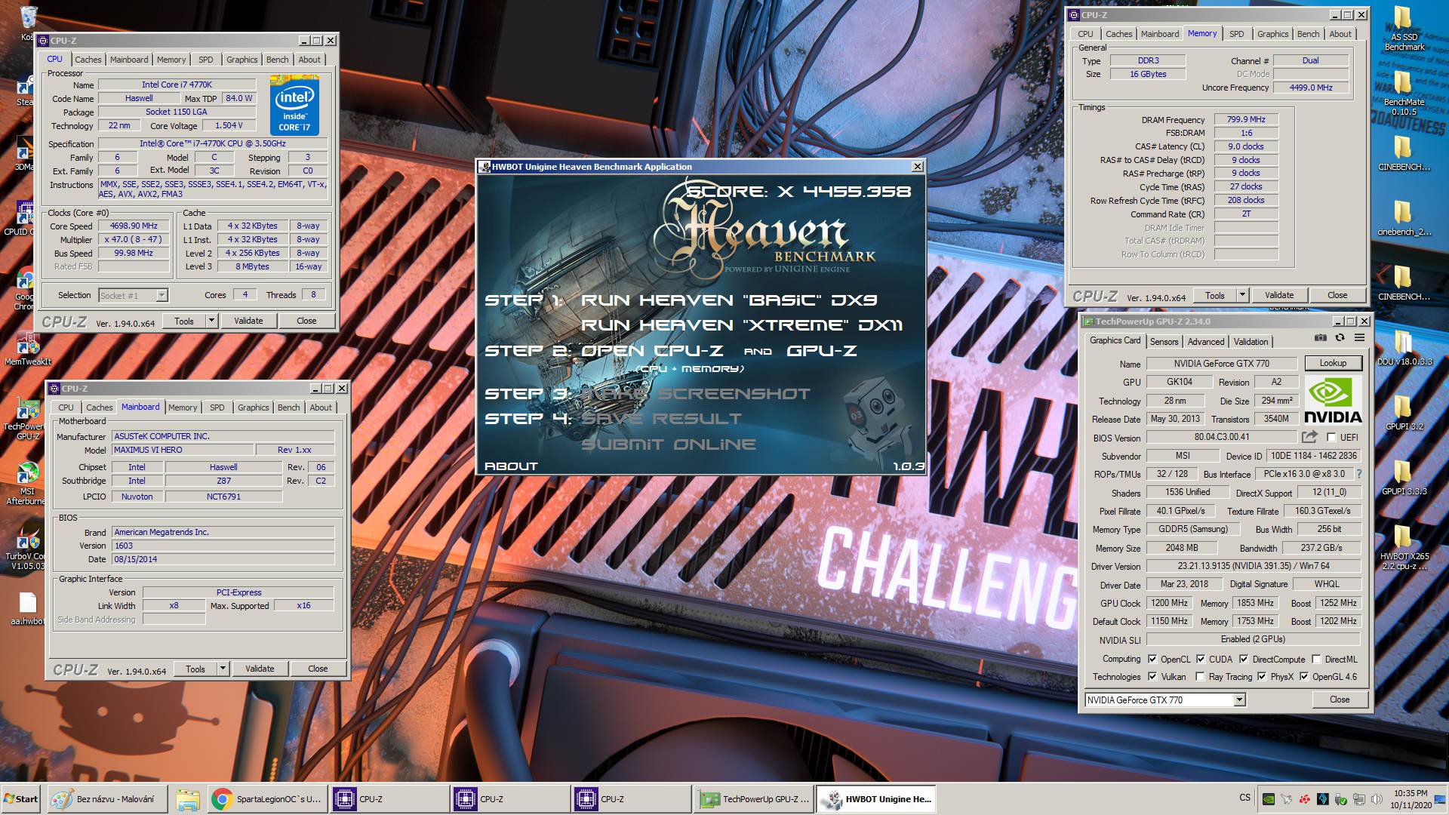The height and width of the screenshot is (815, 1449).
Task: Click the NVIDIA tray icon
Action: tap(1269, 799)
